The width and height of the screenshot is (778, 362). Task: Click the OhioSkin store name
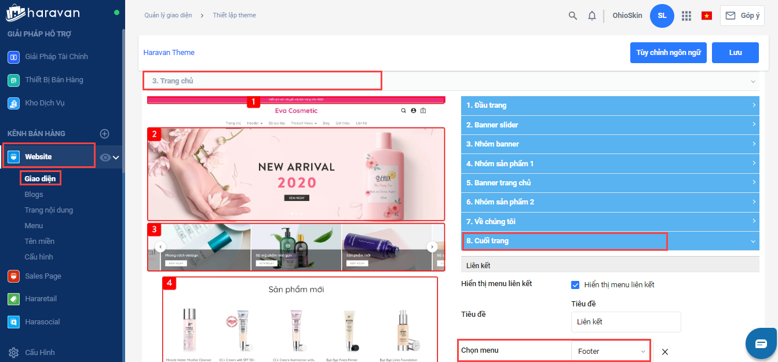click(627, 16)
